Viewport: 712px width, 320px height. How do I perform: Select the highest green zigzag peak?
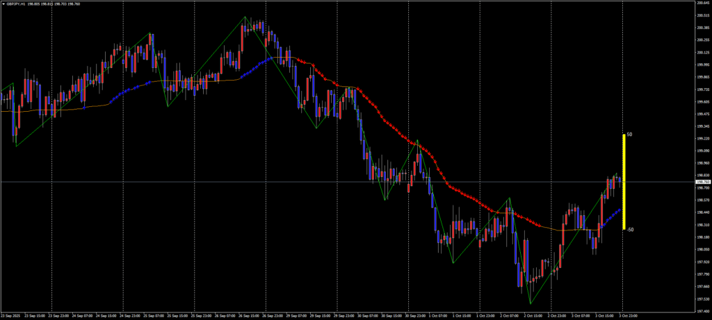pos(244,17)
